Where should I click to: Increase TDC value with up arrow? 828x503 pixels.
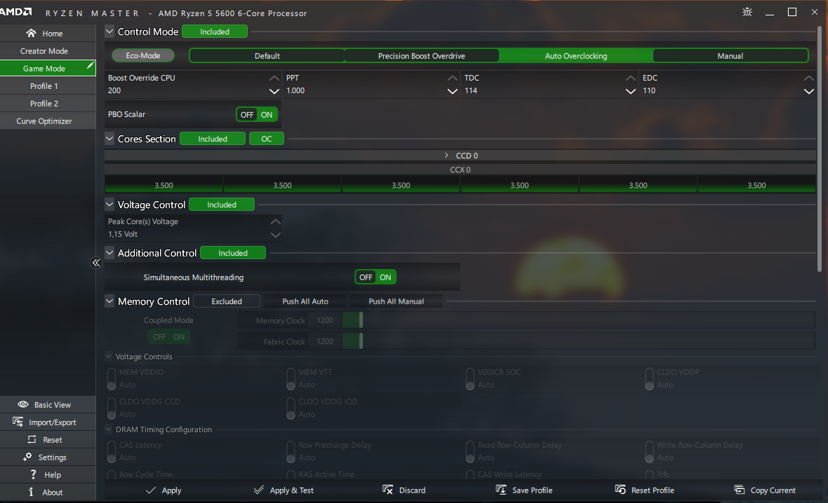[x=631, y=78]
